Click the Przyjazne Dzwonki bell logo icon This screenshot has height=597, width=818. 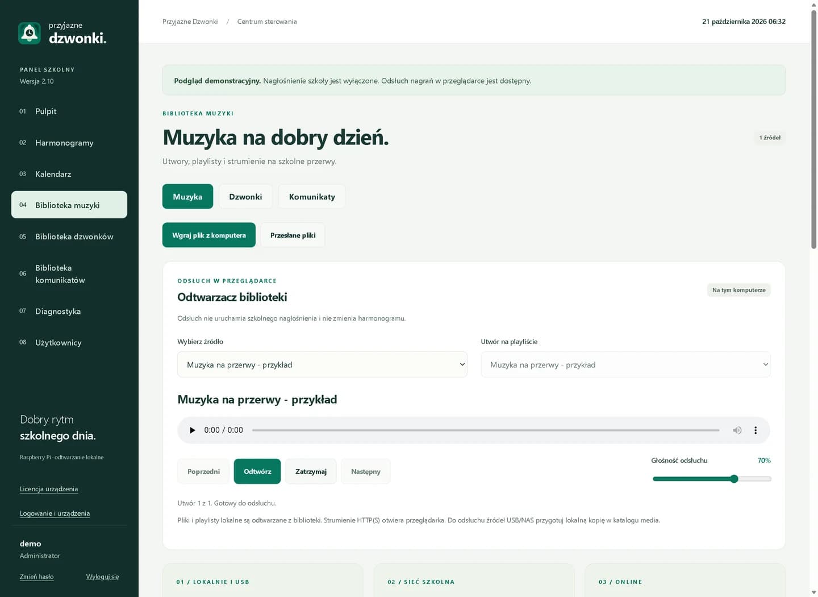tap(30, 33)
